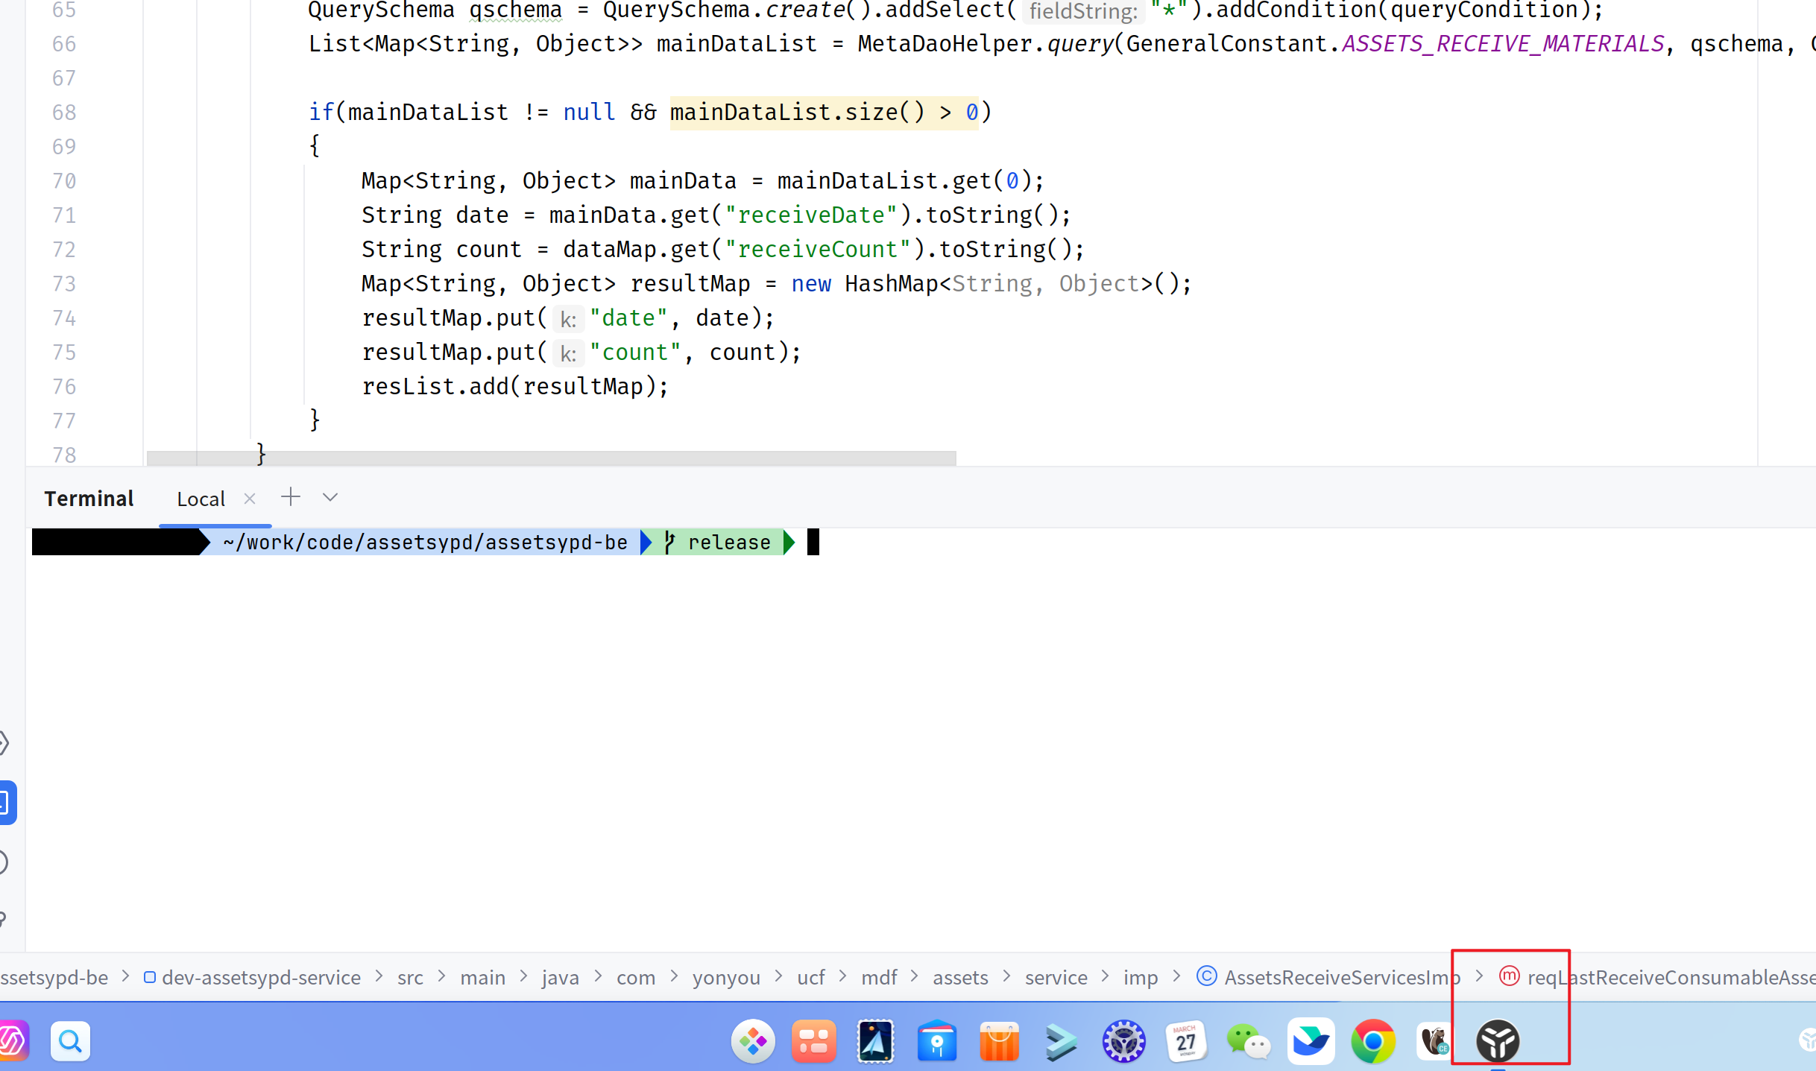Open the colorful pinwheel app in the dock
The width and height of the screenshot is (1816, 1071).
(x=753, y=1041)
